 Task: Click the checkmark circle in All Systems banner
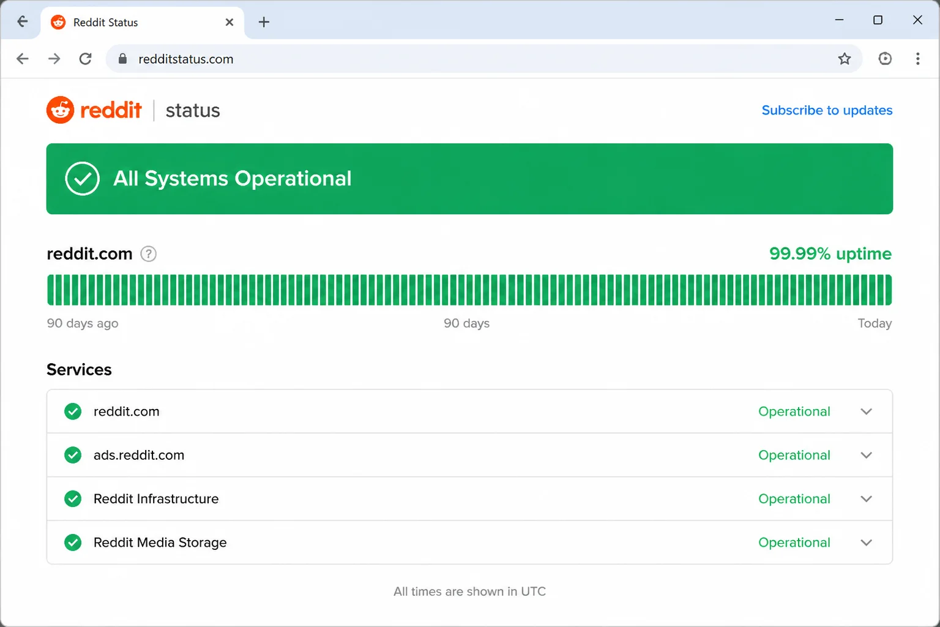pyautogui.click(x=82, y=179)
